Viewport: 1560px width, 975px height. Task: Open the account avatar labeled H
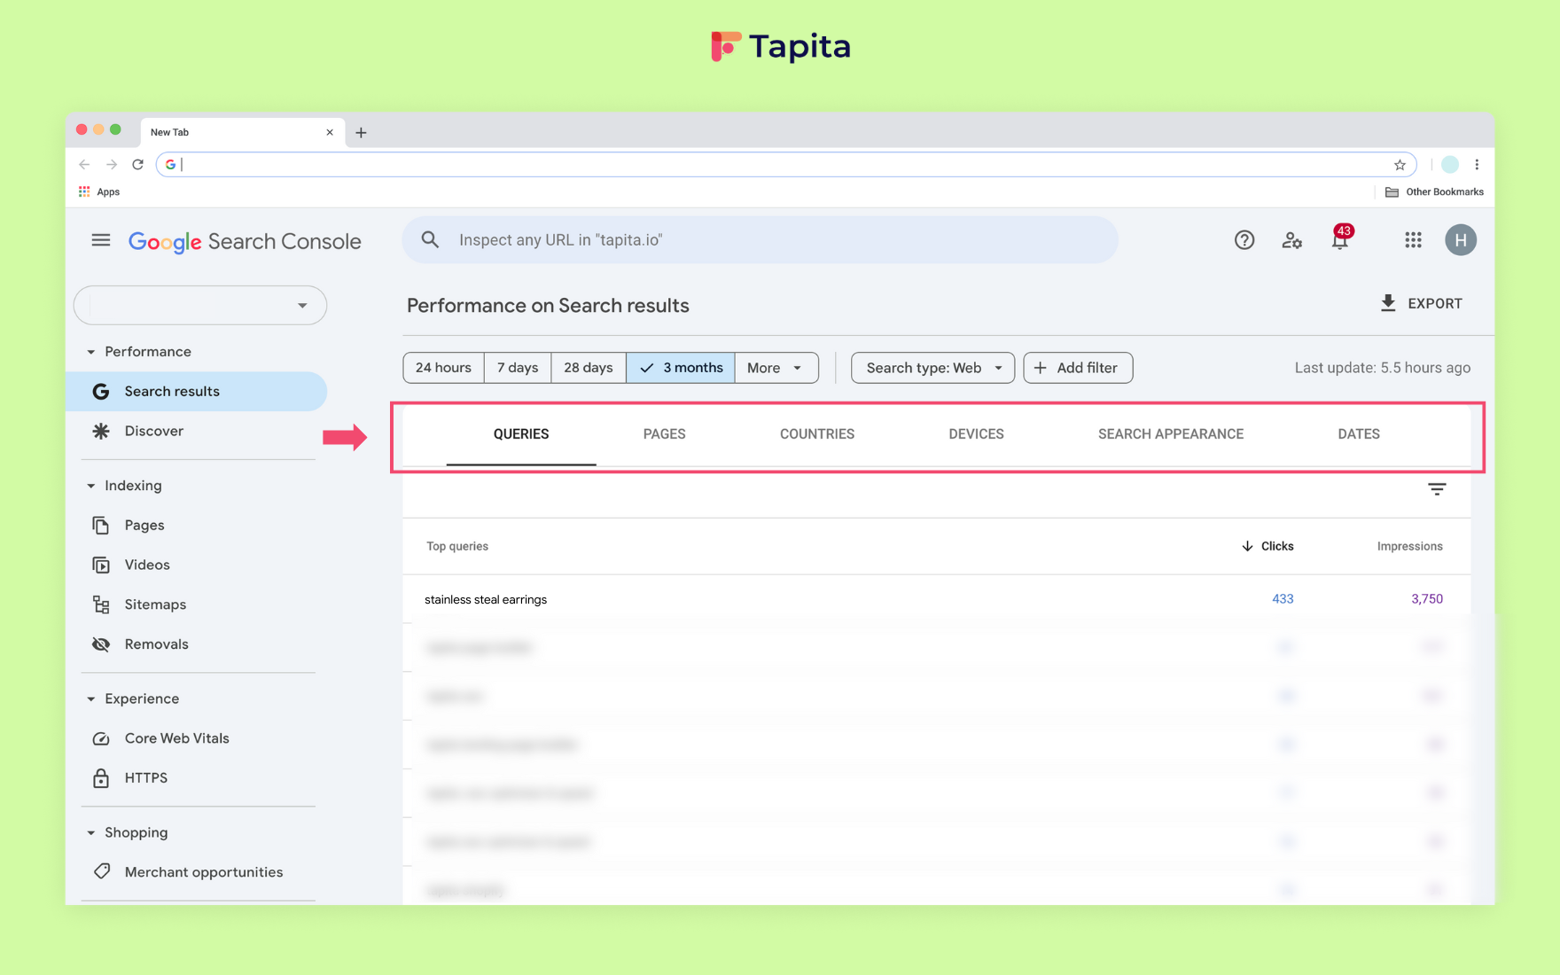click(x=1461, y=240)
